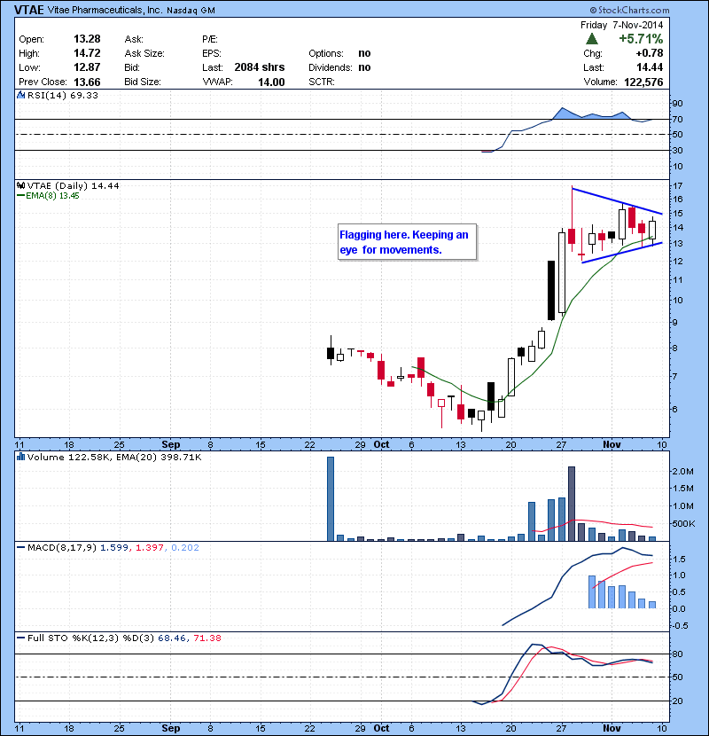
Task: Select the VTAE ticker symbol in the header
Action: coord(29,10)
